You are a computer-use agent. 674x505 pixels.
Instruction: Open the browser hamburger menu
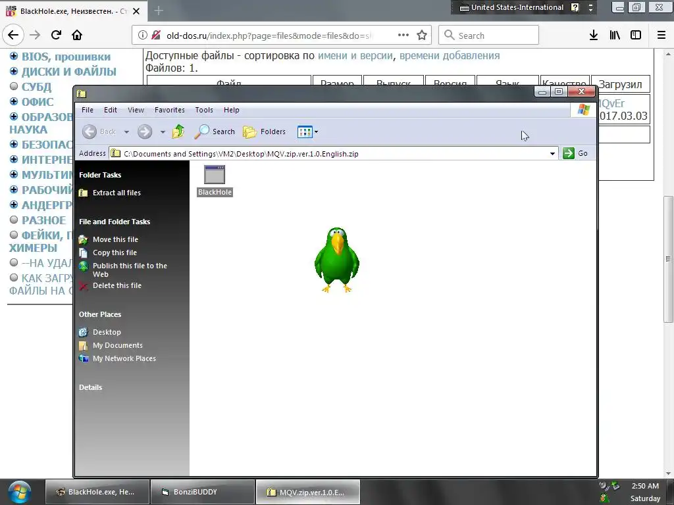(x=661, y=36)
